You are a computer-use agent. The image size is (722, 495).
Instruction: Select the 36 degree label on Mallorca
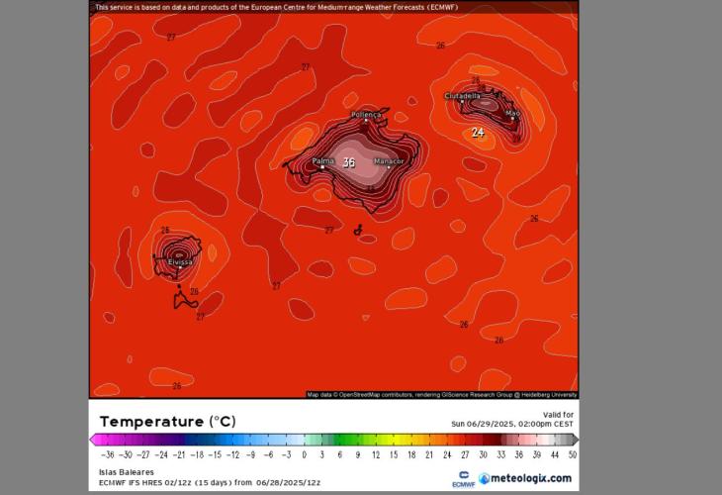coord(349,162)
